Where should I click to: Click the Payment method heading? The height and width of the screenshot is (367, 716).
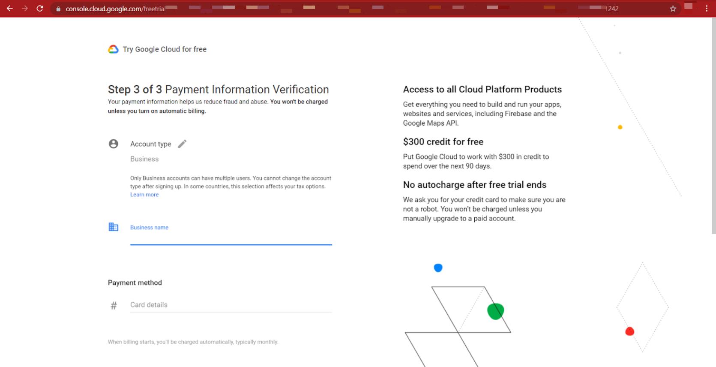pos(135,283)
